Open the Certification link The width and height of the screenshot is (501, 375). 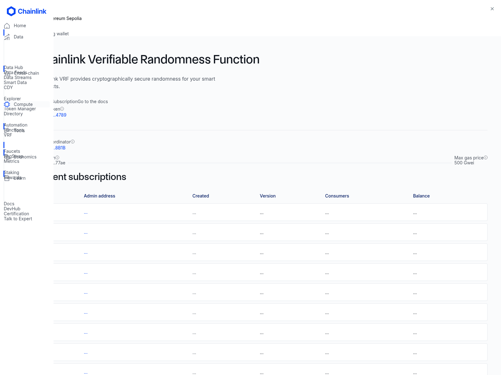(16, 214)
